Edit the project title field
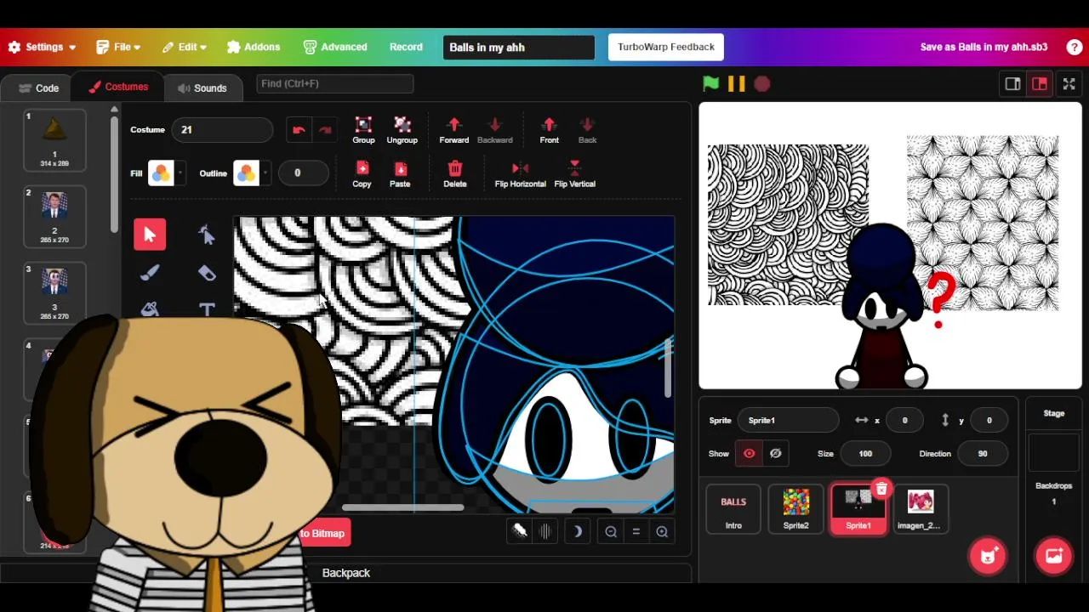Screen dimensions: 1089x612 point(518,48)
